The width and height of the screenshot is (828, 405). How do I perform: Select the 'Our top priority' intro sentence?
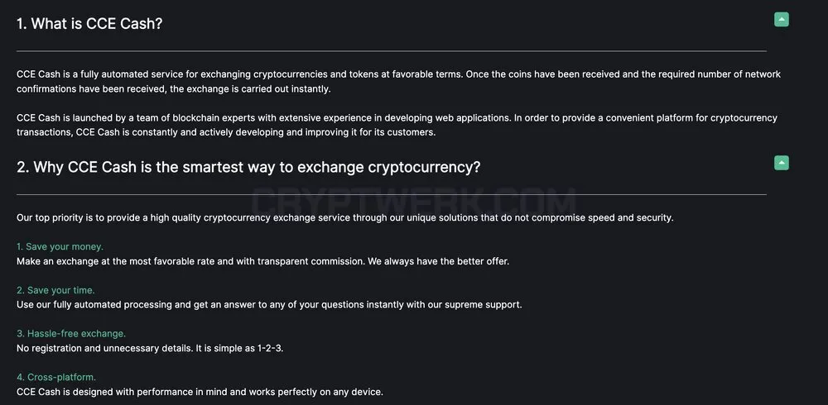coord(344,217)
